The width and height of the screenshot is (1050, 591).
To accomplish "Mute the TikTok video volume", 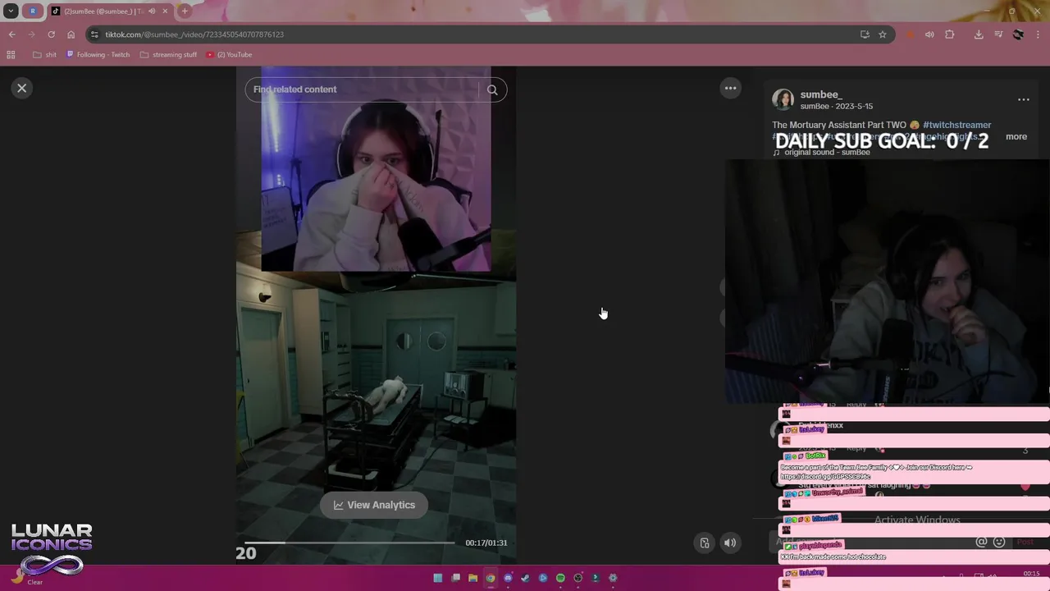I will pyautogui.click(x=729, y=543).
